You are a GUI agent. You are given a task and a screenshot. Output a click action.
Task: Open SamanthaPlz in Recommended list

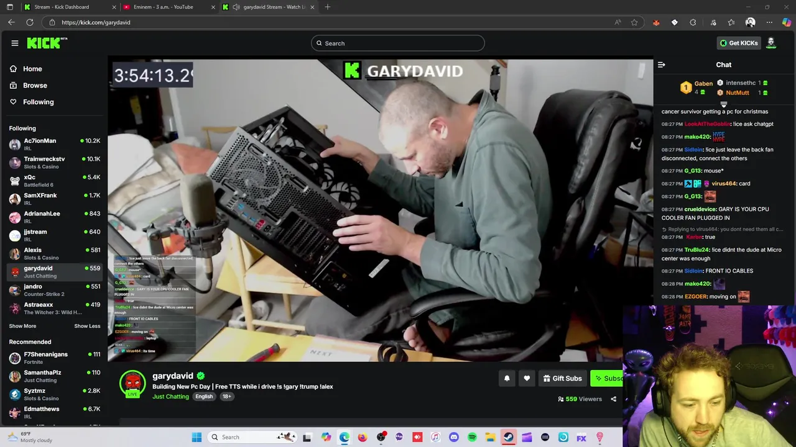[54, 376]
